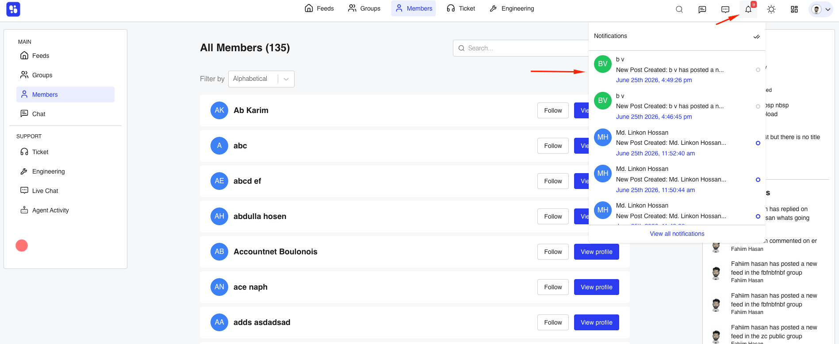Open the Engineering tab in top navigation
Screen dimensions: 839x344
[x=512, y=8]
